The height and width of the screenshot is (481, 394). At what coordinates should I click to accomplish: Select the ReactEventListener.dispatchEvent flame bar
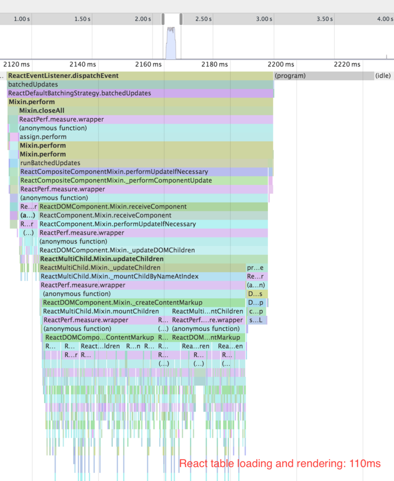click(x=140, y=76)
